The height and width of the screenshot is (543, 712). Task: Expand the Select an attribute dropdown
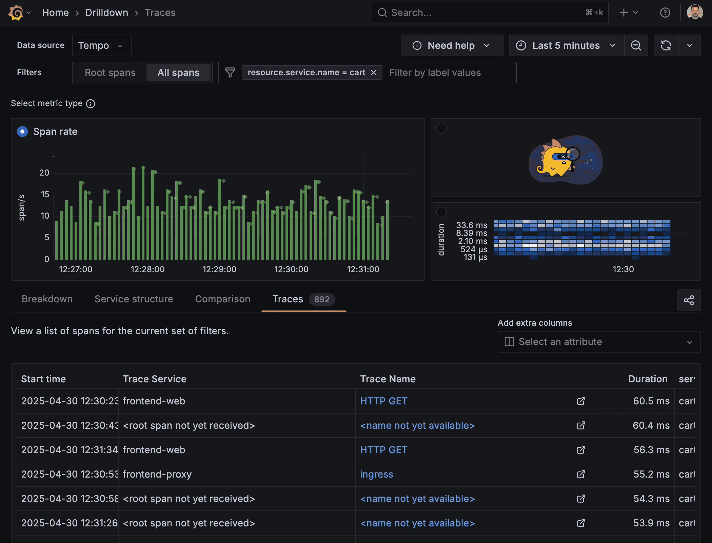point(599,342)
